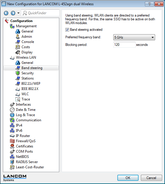Click the Costs icon
165x184 pixels.
click(x=18, y=47)
